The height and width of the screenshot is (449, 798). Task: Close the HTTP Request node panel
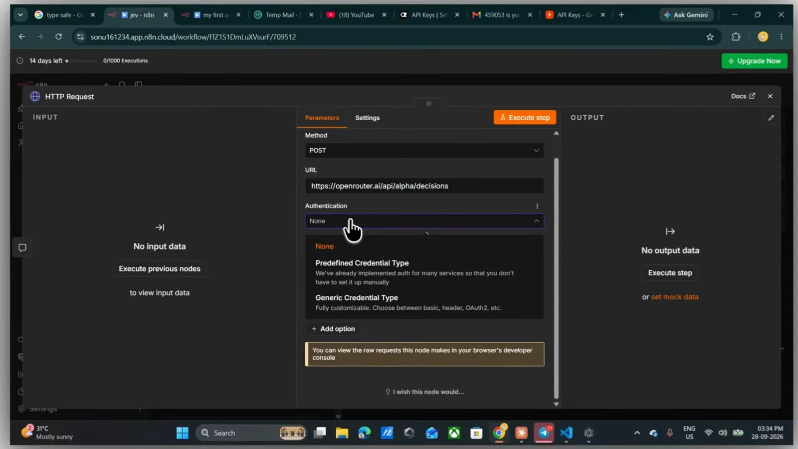[770, 96]
